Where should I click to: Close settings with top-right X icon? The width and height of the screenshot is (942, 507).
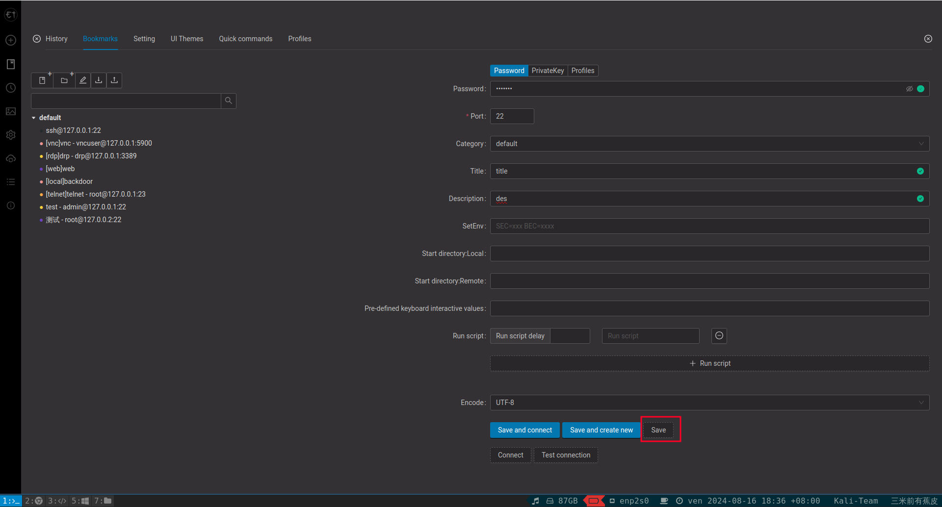pos(928,39)
